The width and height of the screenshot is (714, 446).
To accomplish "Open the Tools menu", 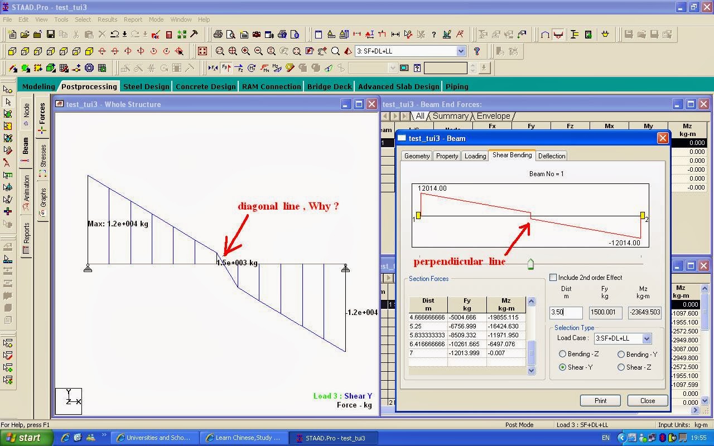I will (61, 20).
